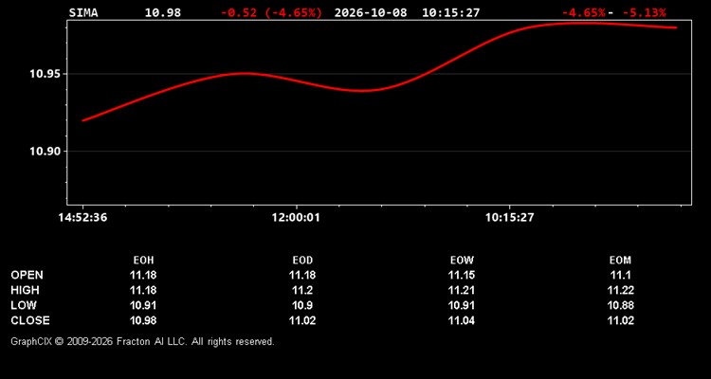Click the EOM high value 11.22
Screen dimensions: 711x379
620,290
